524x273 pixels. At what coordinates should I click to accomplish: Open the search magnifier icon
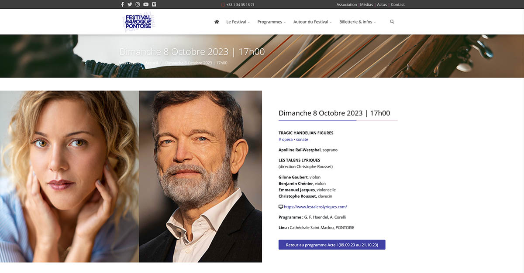(392, 21)
